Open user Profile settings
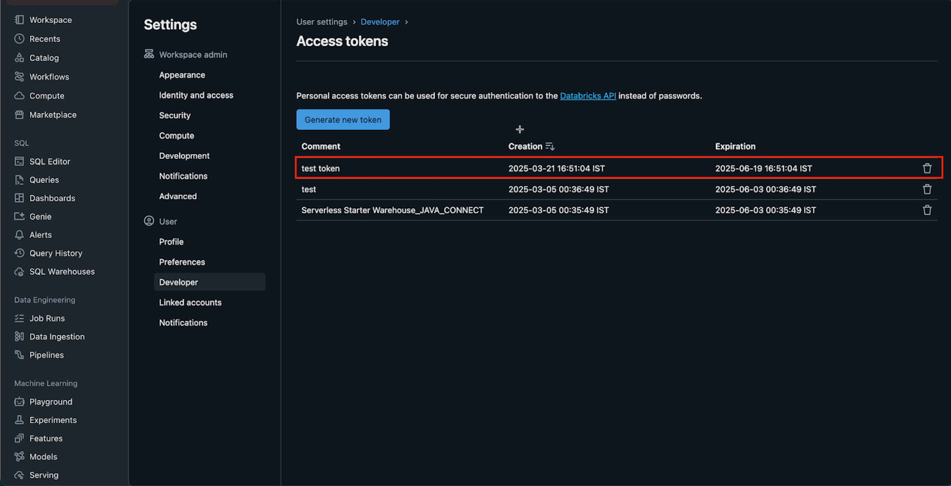 pos(171,242)
